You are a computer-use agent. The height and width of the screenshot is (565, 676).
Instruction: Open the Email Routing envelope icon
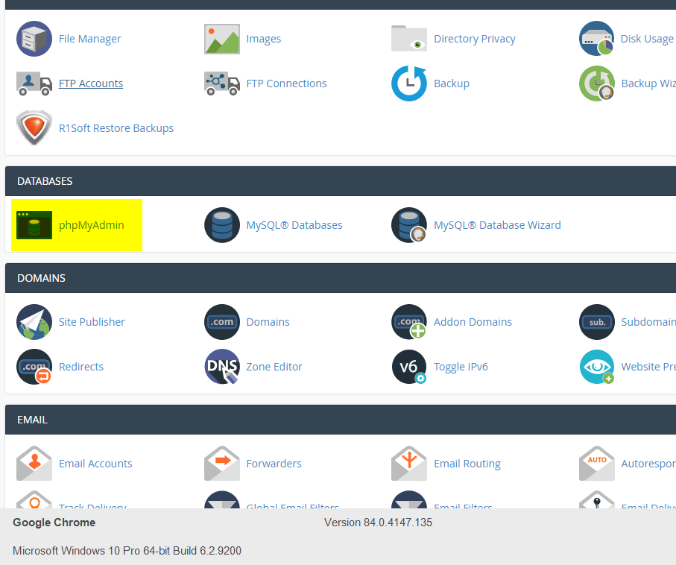[x=408, y=464]
